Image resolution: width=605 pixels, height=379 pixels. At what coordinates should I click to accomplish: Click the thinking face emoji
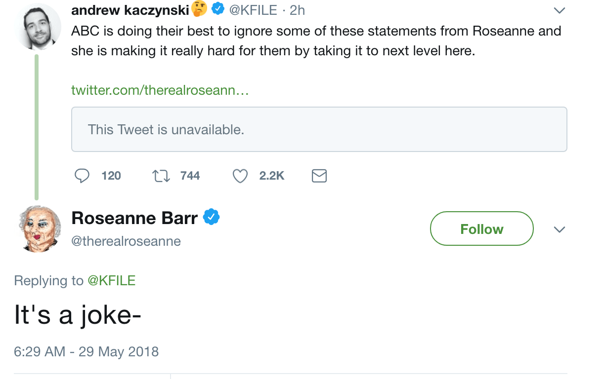click(x=199, y=9)
